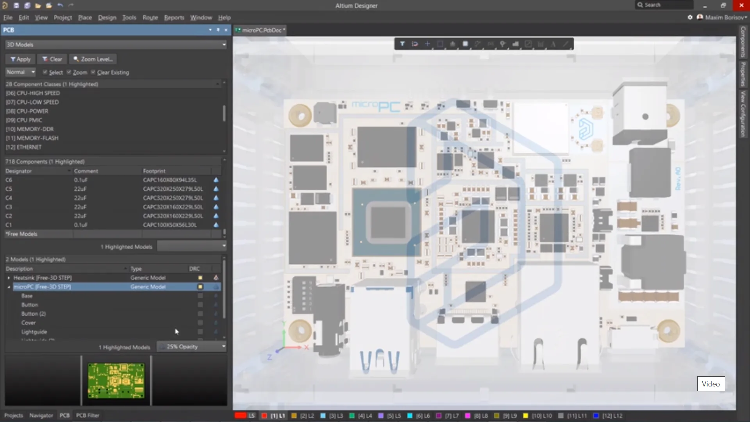750x422 pixels.
Task: Pin the PCB panel with the pushpin icon
Action: pos(218,30)
